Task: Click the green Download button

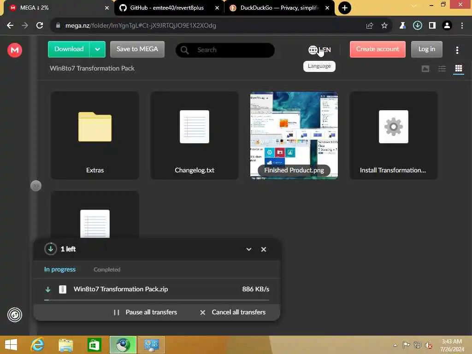Action: [x=69, y=49]
